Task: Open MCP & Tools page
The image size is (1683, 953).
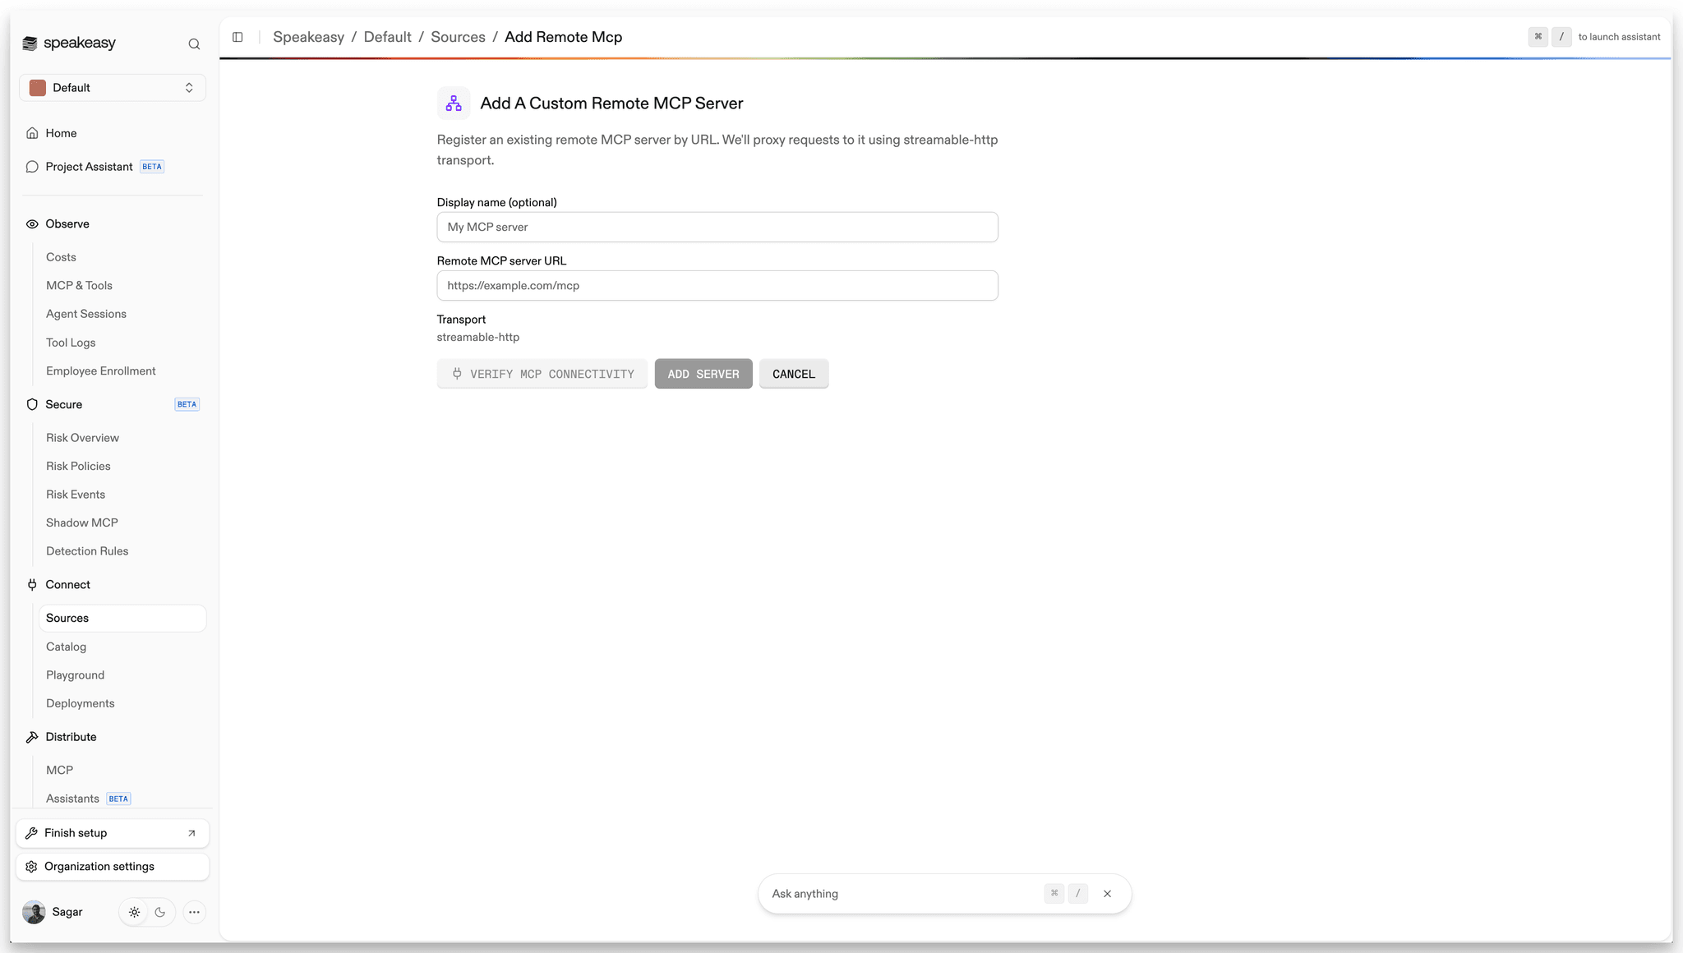Action: (79, 286)
